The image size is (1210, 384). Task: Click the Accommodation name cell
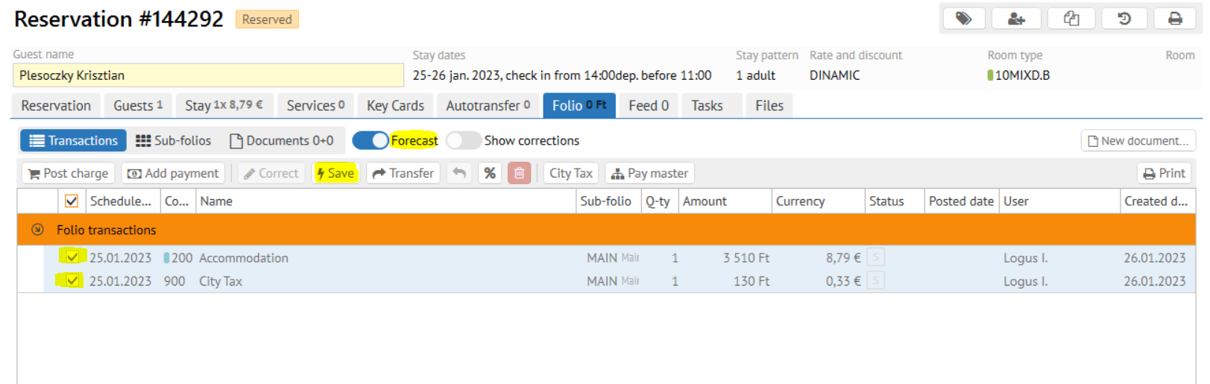click(x=244, y=257)
